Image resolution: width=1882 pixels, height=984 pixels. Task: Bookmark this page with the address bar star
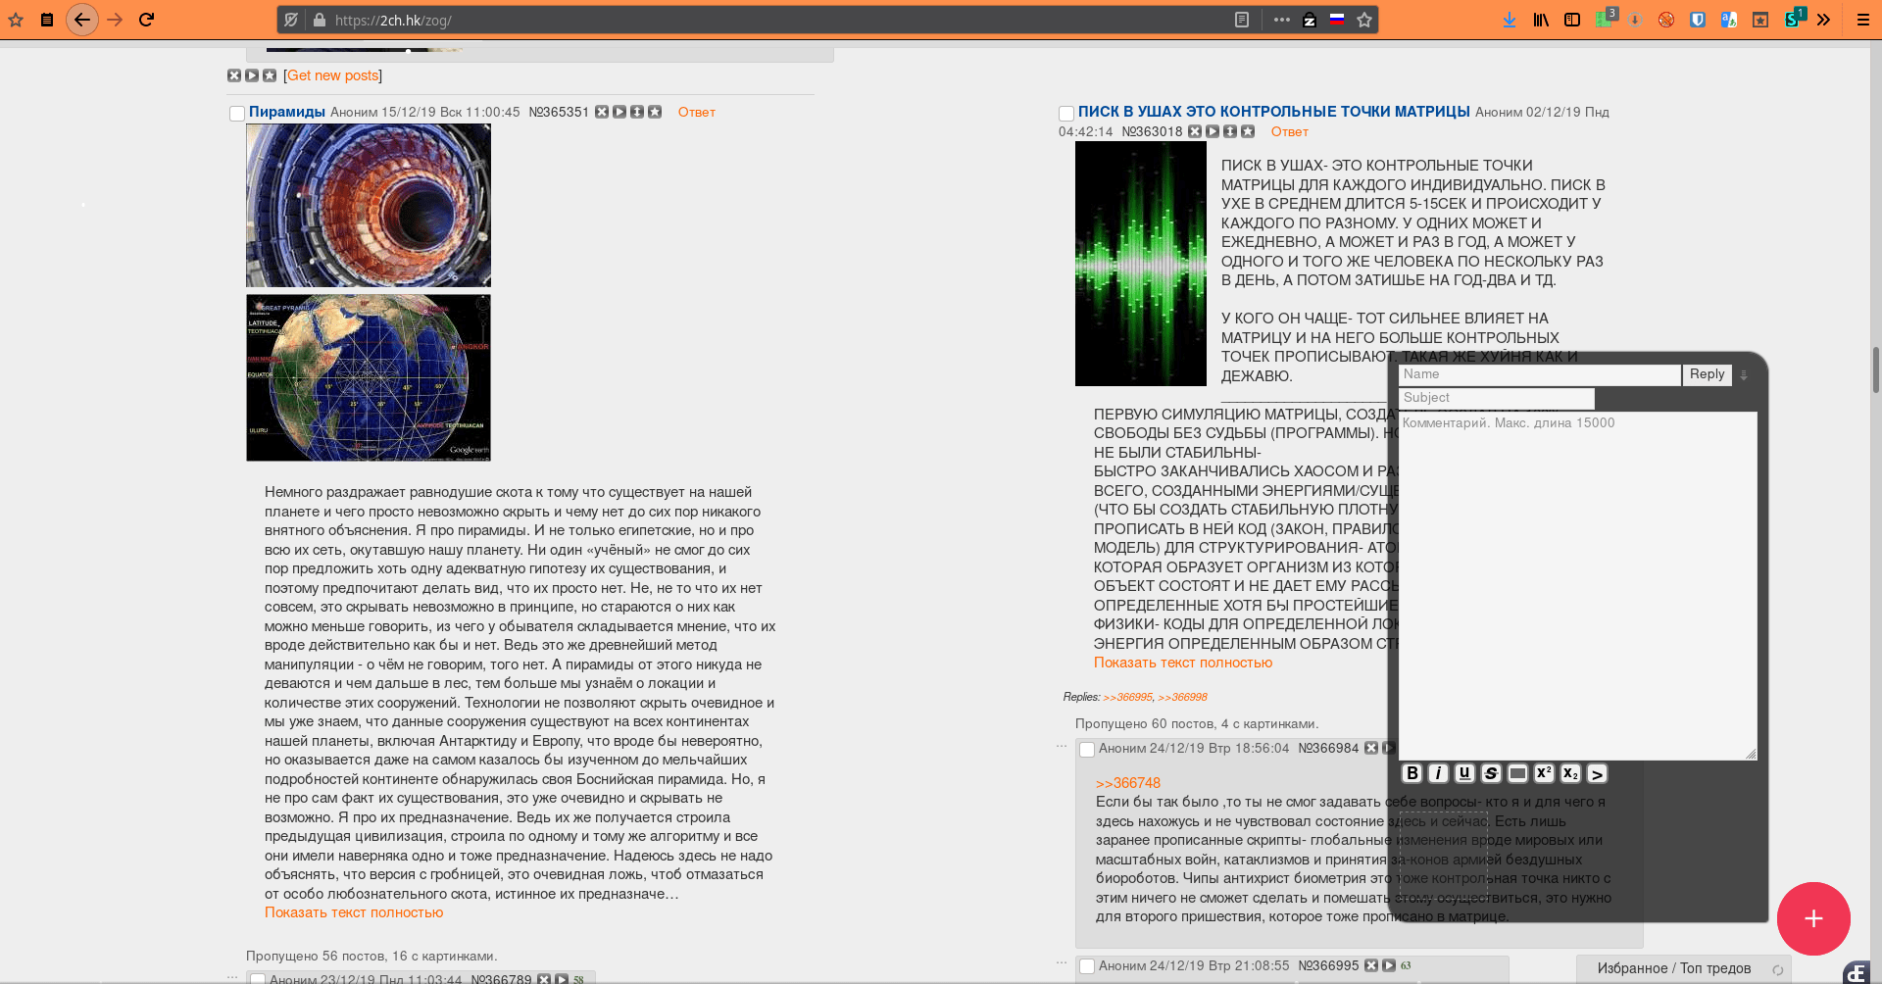(1364, 20)
